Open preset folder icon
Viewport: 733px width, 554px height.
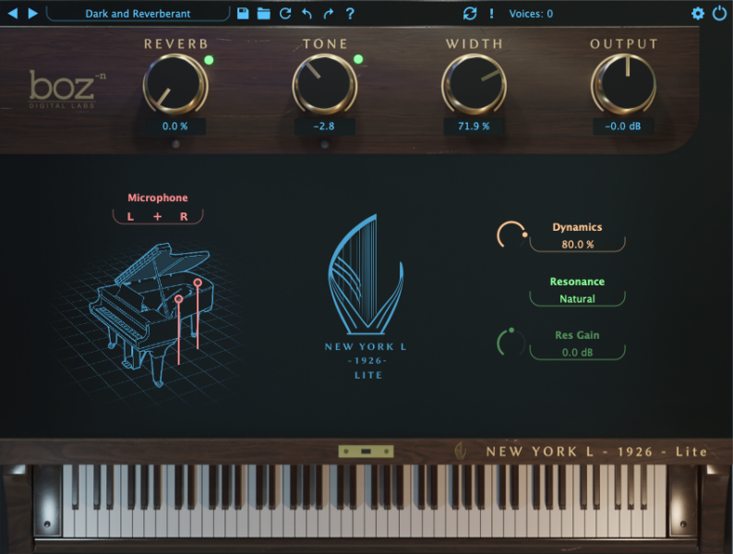[x=264, y=13]
